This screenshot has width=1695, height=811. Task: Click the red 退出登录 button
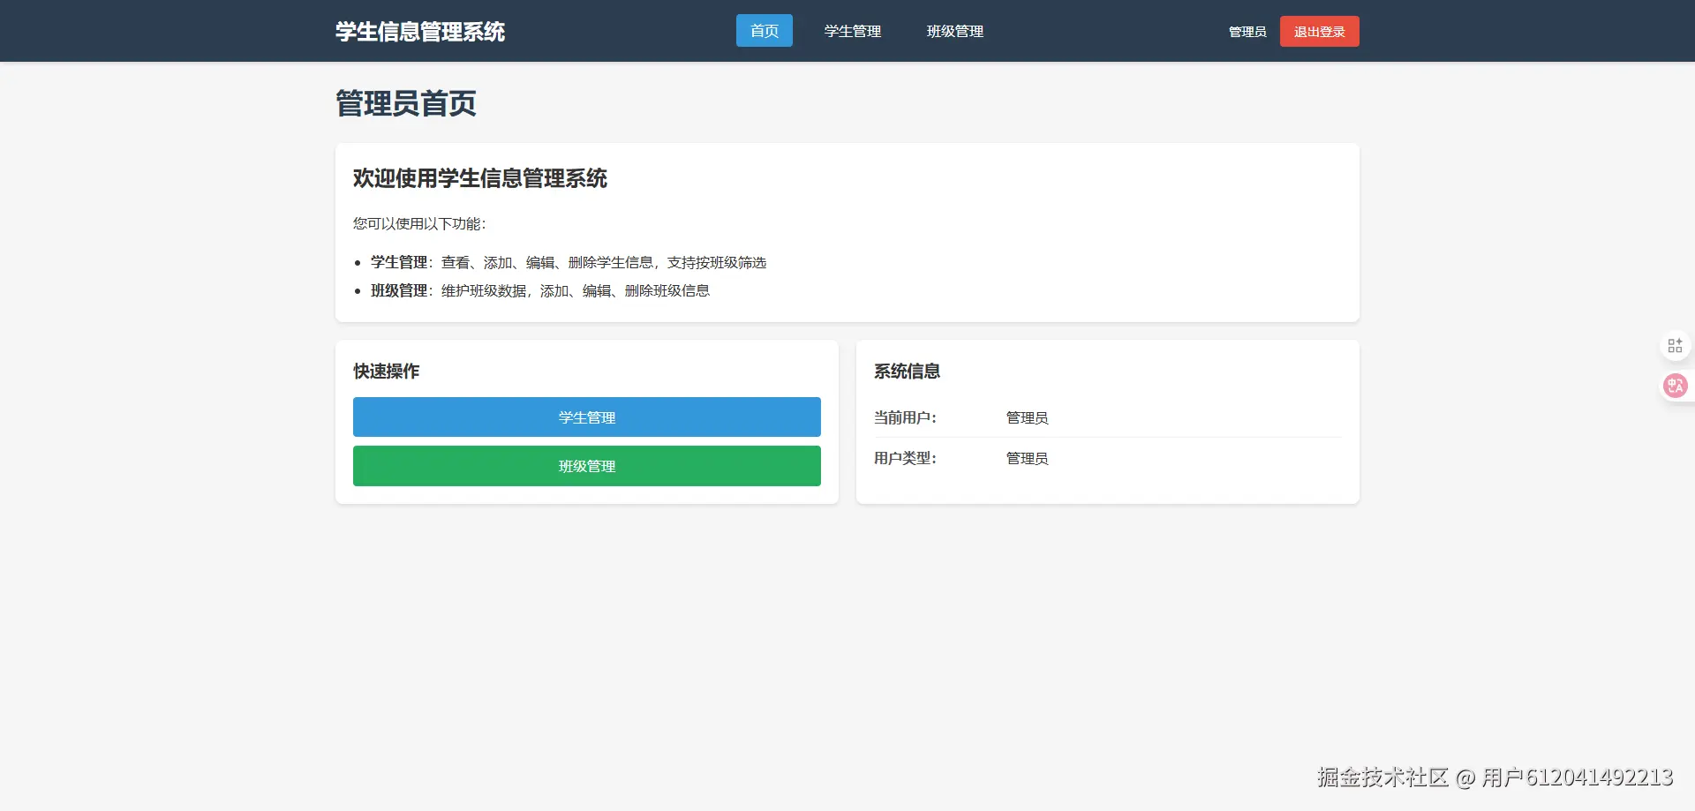[1320, 32]
